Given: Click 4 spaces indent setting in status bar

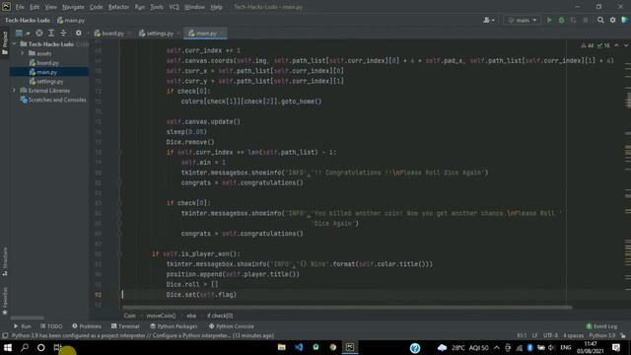Looking at the screenshot, I should point(574,335).
